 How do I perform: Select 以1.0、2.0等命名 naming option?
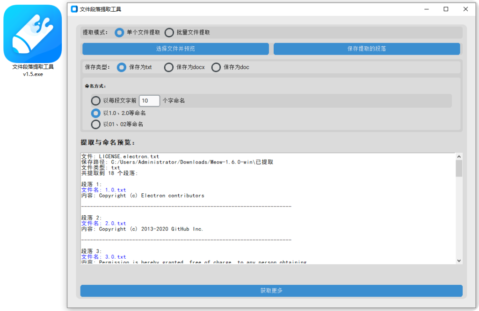[x=96, y=113]
